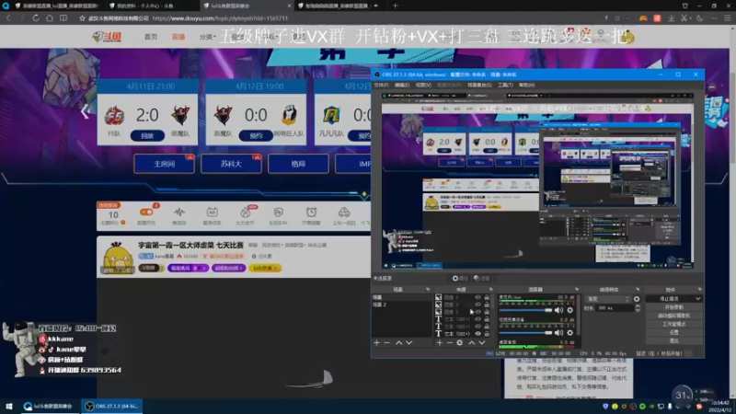Remove source with minus icon in OBS sources

[x=449, y=342]
